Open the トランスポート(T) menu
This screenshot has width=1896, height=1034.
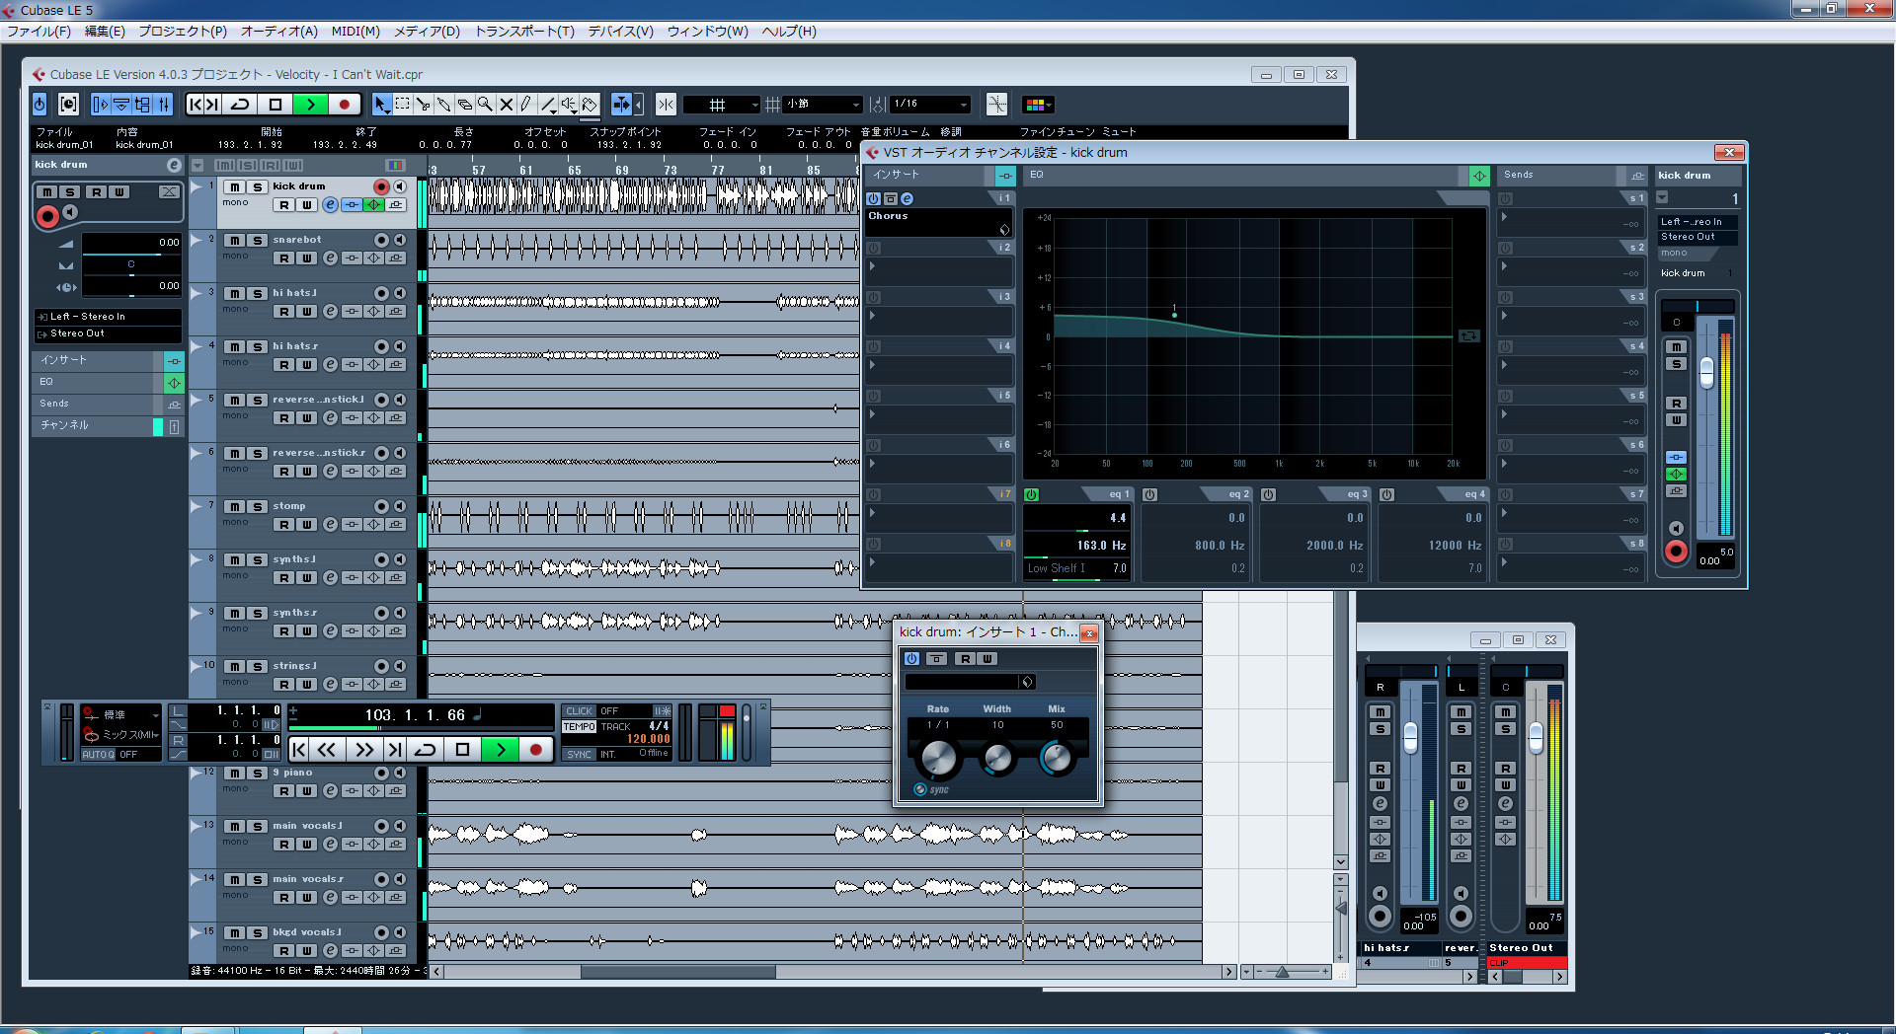coord(524,32)
